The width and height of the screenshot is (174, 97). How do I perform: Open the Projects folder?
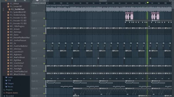tap(8, 90)
